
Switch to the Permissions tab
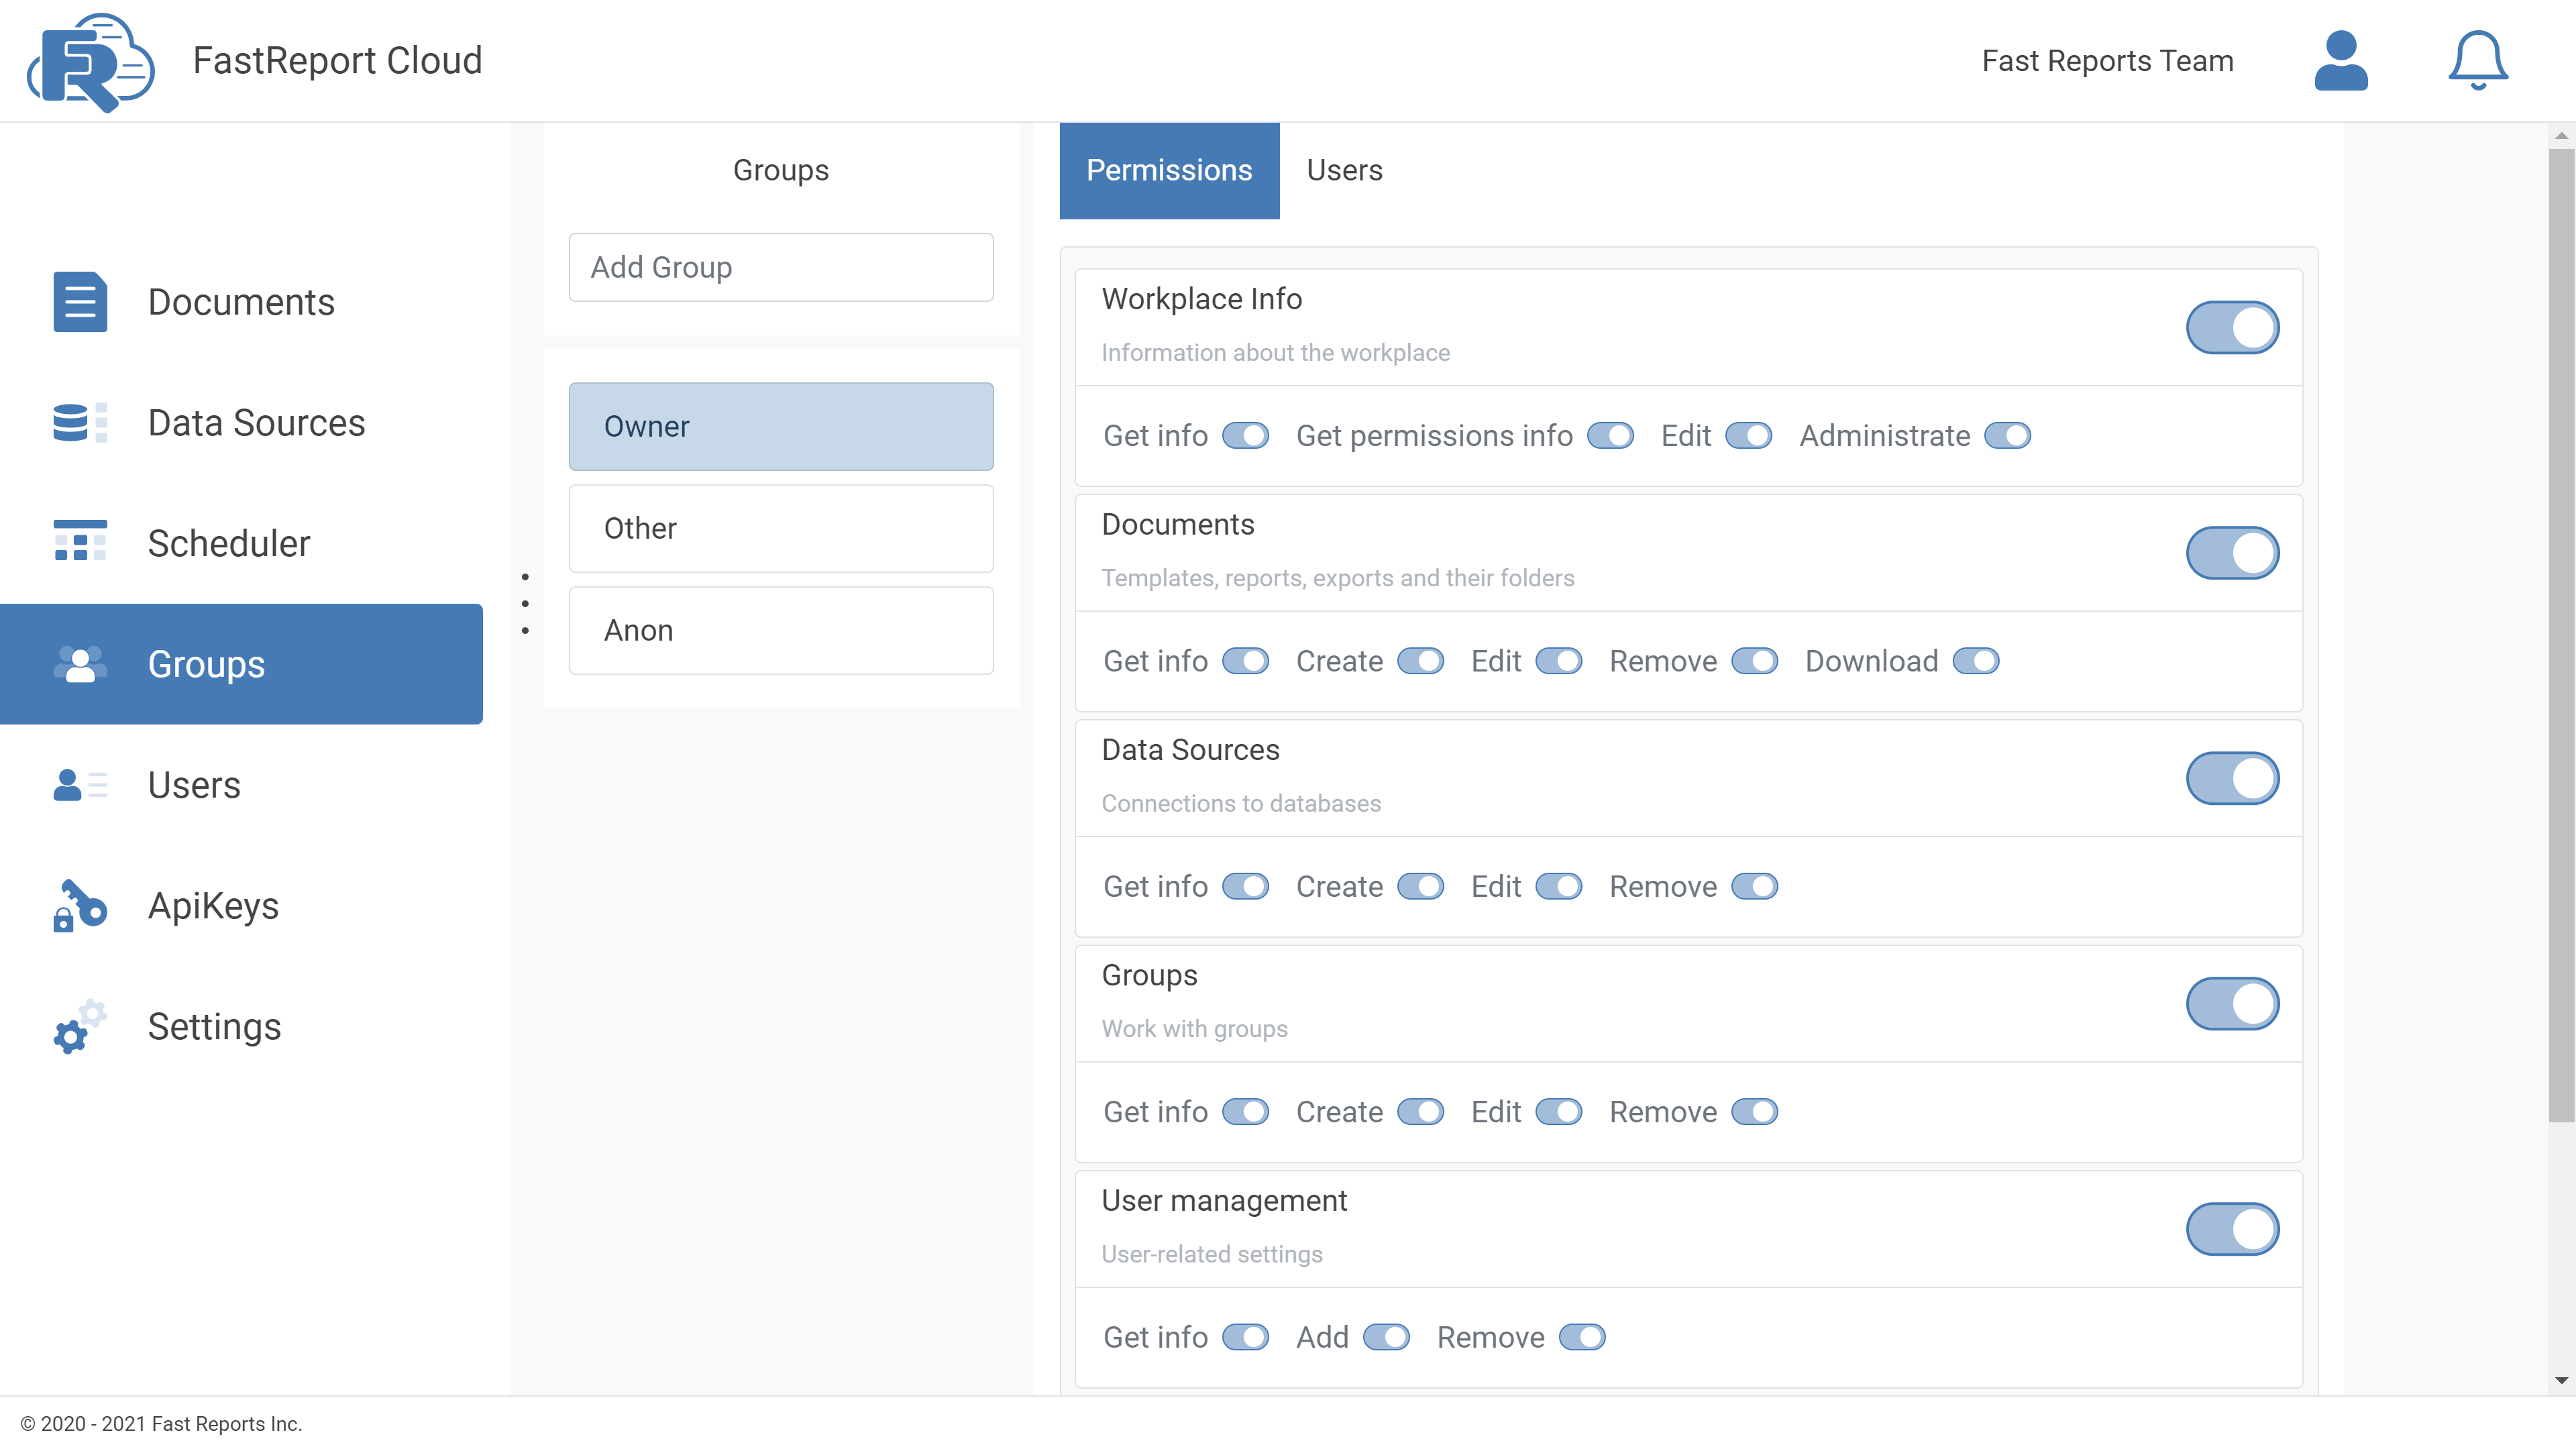coord(1169,170)
